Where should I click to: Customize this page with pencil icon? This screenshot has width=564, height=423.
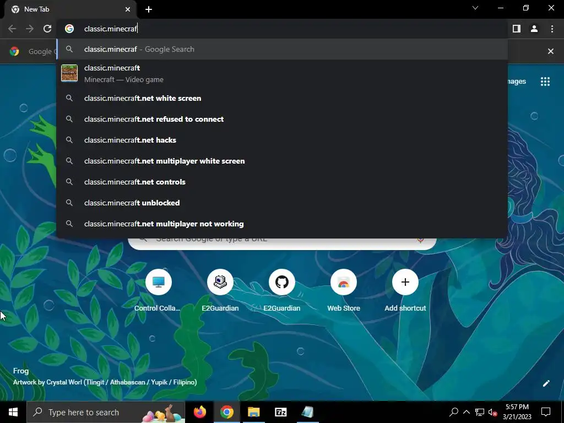tap(546, 383)
